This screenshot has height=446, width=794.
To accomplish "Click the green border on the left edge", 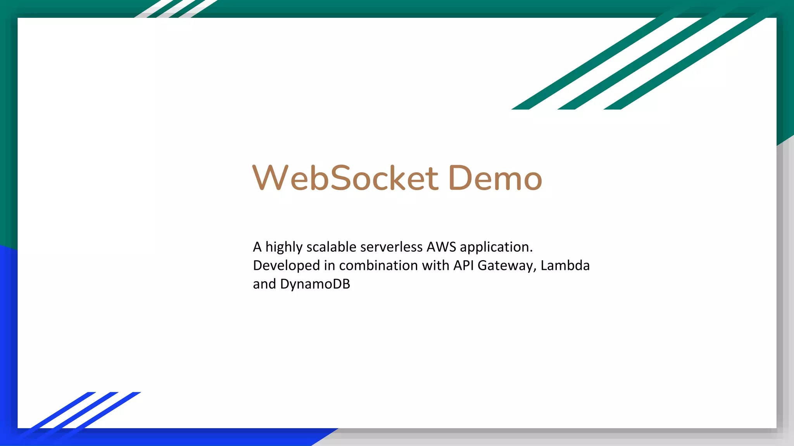I will [8, 128].
